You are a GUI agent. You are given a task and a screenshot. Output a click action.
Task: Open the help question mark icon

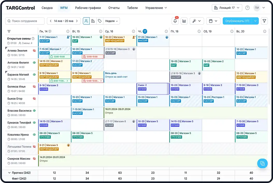click(247, 8)
